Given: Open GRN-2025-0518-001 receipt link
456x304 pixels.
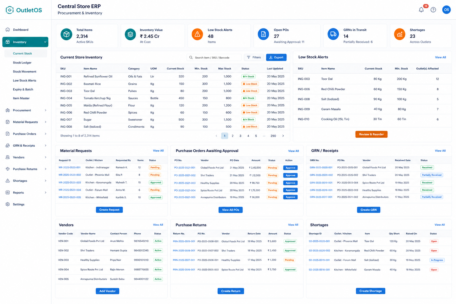Looking at the screenshot, I should click(321, 190).
